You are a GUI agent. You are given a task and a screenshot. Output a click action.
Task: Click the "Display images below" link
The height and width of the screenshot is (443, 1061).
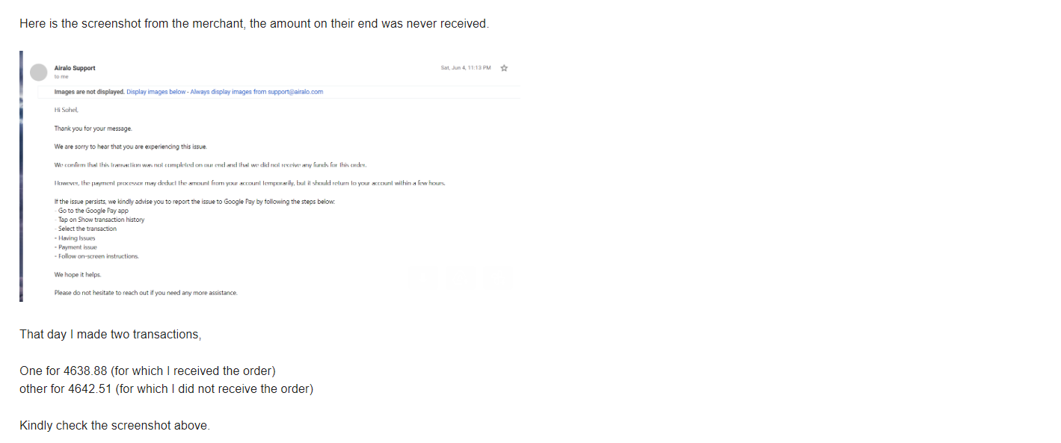[x=156, y=92]
